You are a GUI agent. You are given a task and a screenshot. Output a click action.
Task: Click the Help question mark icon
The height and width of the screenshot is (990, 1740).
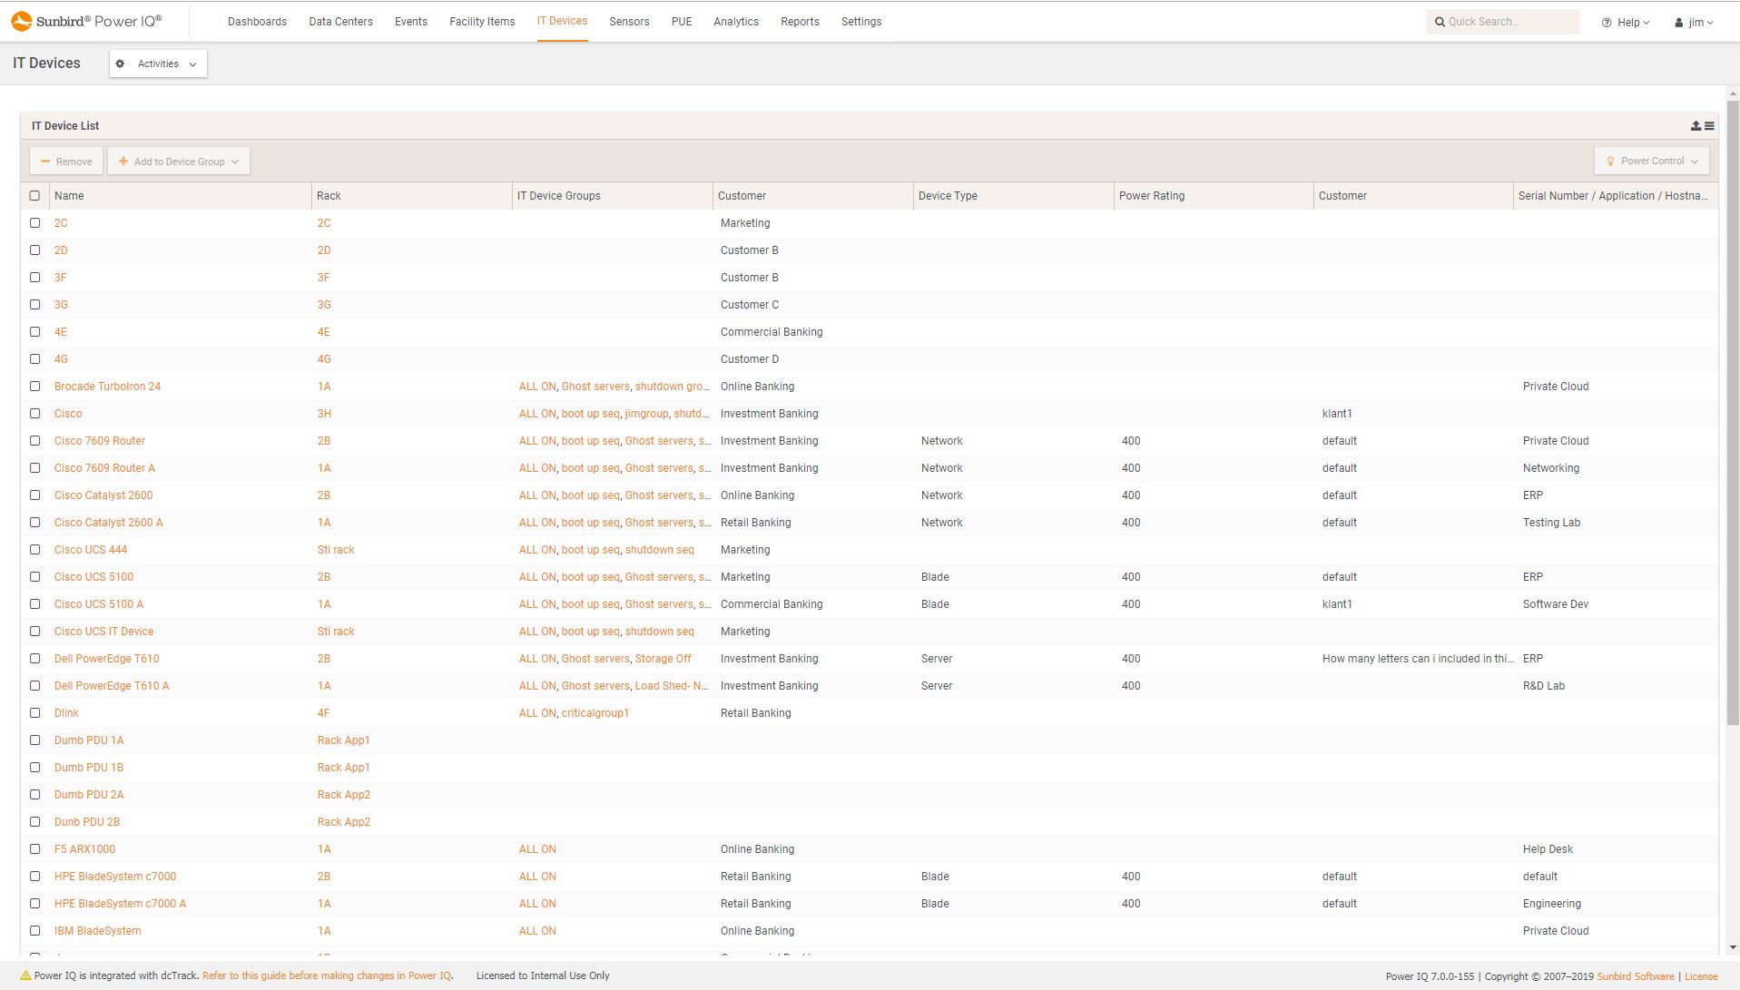click(1605, 22)
